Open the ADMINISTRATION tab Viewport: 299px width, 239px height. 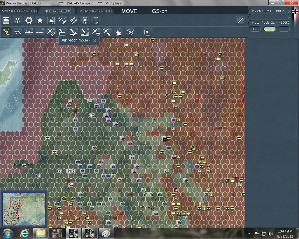(x=96, y=11)
